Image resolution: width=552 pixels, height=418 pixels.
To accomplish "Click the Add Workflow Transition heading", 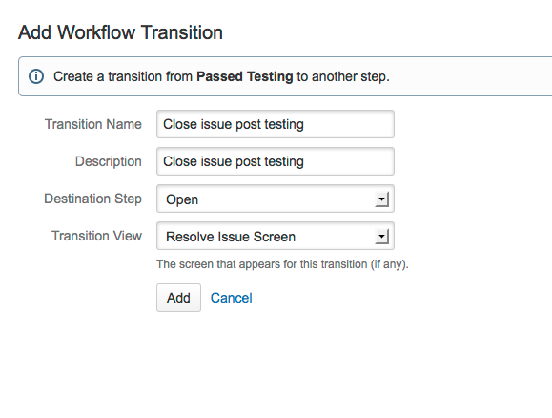I will (x=120, y=32).
